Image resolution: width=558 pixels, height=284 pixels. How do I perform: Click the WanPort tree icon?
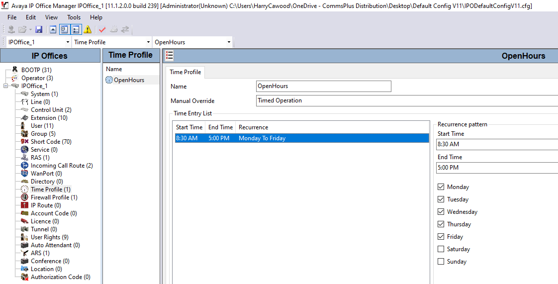[x=24, y=173]
